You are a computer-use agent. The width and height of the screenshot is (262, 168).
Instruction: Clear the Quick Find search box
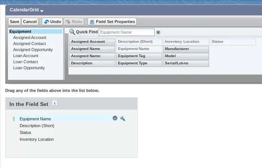158,32
